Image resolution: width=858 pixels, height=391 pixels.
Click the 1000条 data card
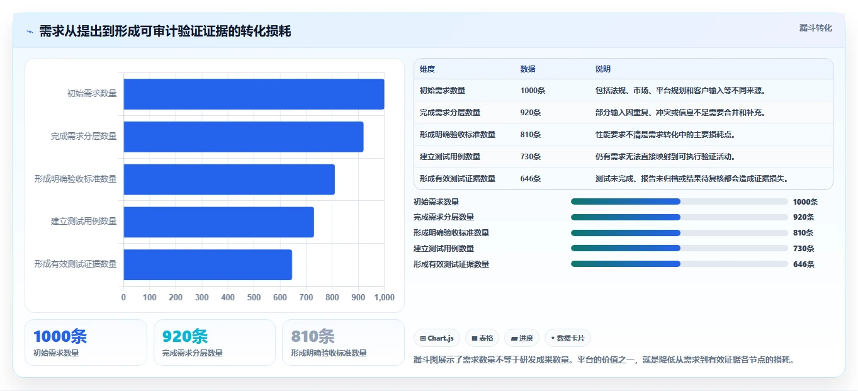[86, 343]
